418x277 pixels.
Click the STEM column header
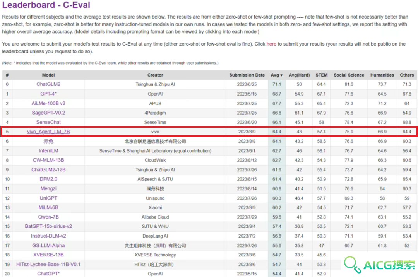point(322,75)
